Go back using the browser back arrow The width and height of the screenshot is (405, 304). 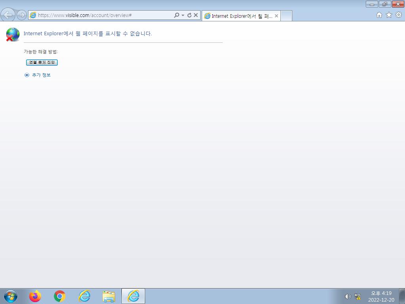[8, 15]
